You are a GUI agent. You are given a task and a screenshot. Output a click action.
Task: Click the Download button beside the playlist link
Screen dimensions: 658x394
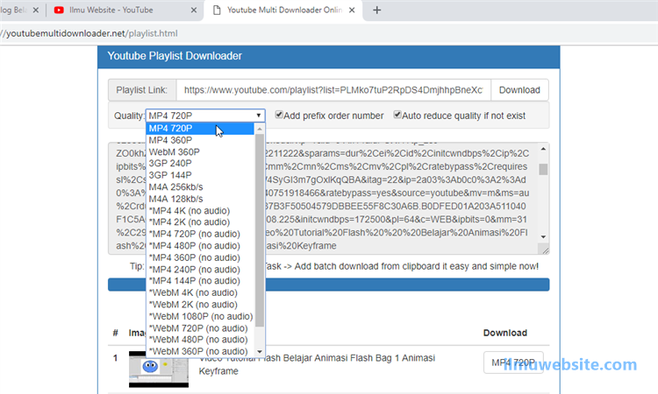click(519, 90)
